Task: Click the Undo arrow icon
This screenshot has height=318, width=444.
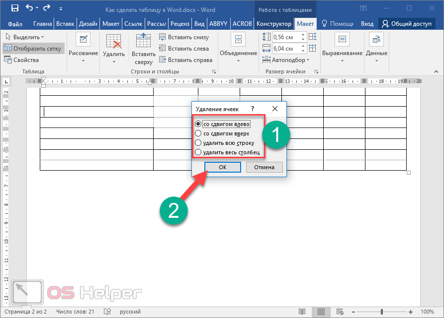Action: tap(29, 8)
